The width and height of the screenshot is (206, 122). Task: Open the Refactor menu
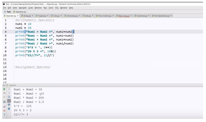38,8
